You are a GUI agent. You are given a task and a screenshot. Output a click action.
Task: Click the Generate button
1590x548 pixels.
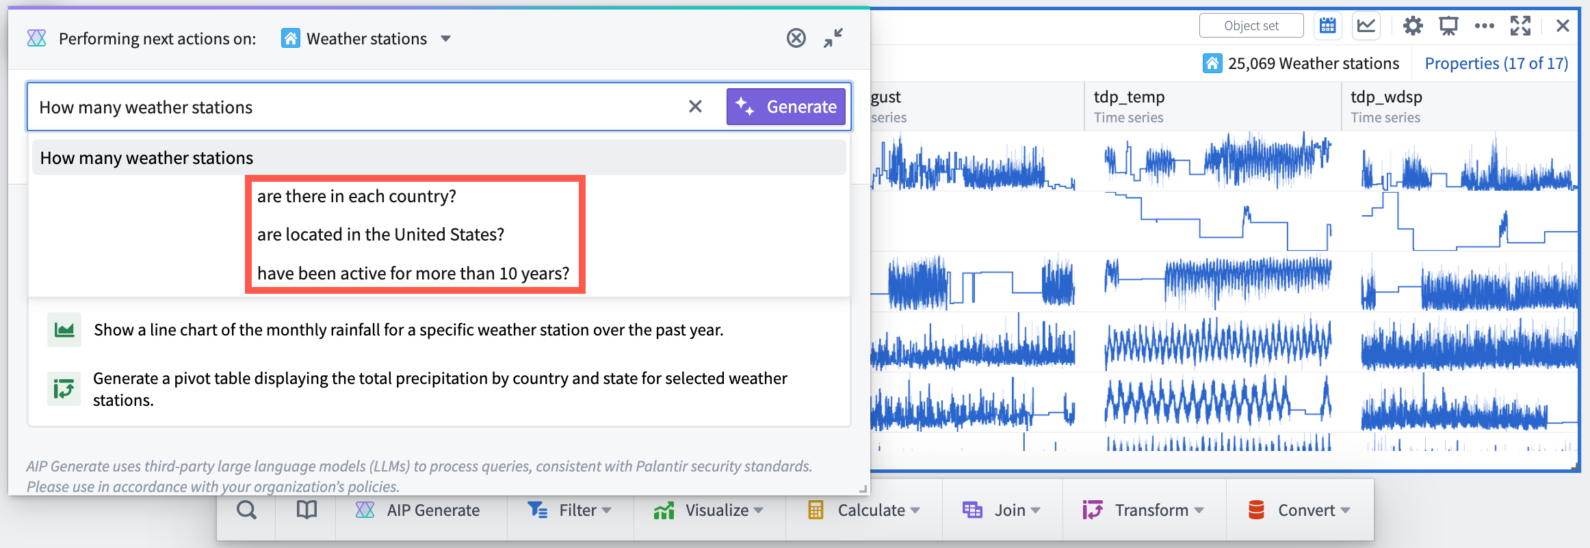click(x=786, y=107)
